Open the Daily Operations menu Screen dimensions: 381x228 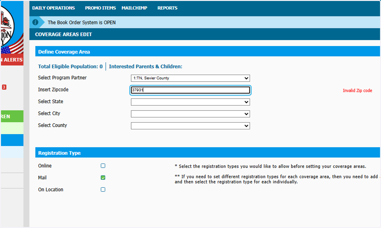point(53,8)
